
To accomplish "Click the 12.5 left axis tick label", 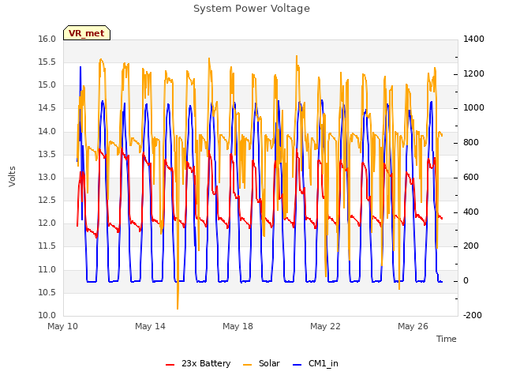I will click(x=47, y=200).
